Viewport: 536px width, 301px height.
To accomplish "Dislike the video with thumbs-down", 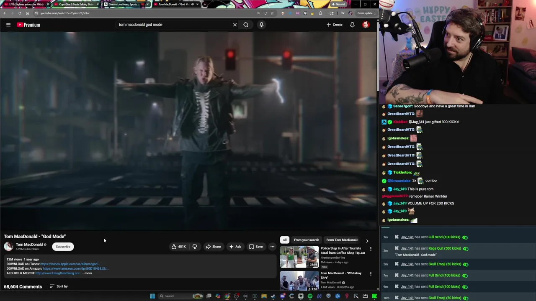I will [195, 247].
